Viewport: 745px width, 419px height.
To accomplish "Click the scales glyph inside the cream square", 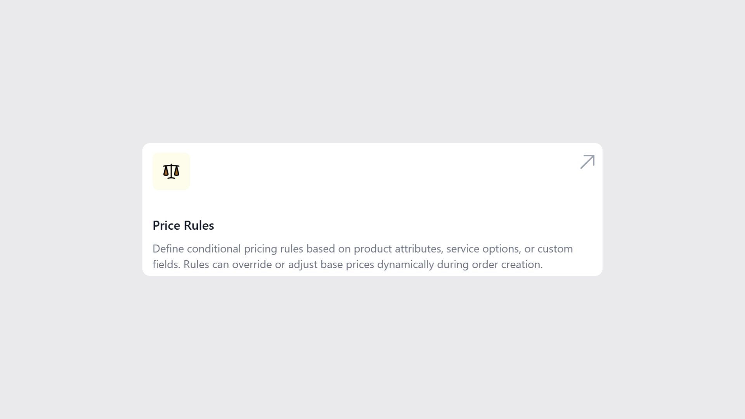I will point(171,171).
